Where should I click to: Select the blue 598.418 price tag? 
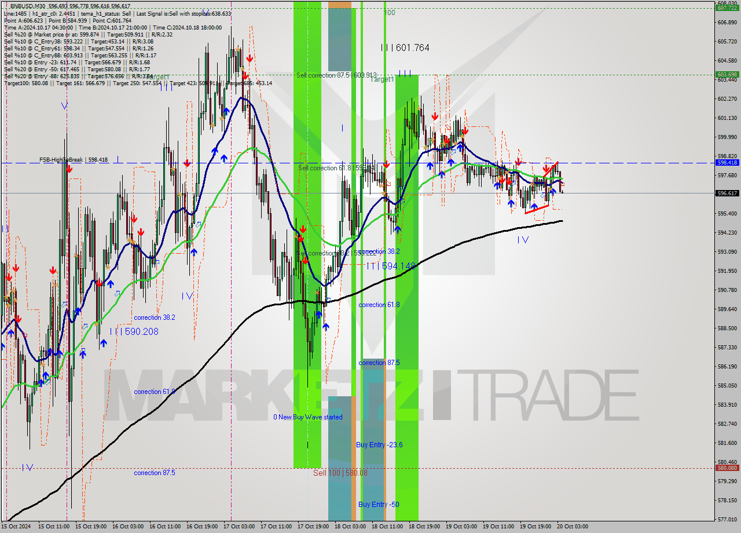tap(727, 163)
